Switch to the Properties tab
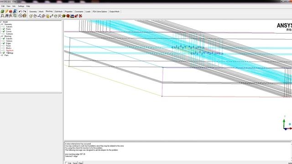This screenshot has height=164, width=292. tap(68, 11)
